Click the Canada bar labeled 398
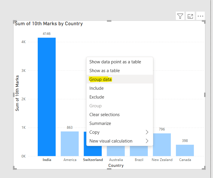This screenshot has height=178, width=213. pos(185,150)
